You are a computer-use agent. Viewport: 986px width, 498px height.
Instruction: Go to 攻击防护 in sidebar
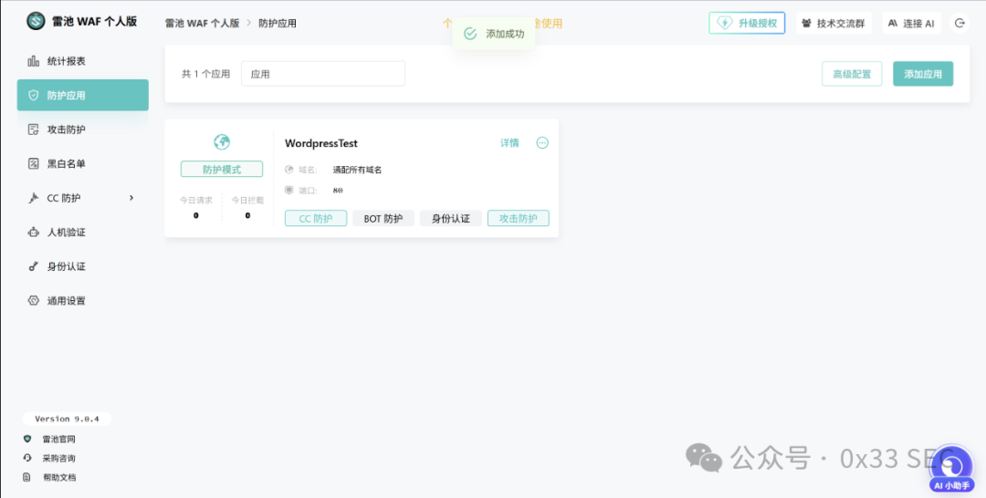coord(82,130)
